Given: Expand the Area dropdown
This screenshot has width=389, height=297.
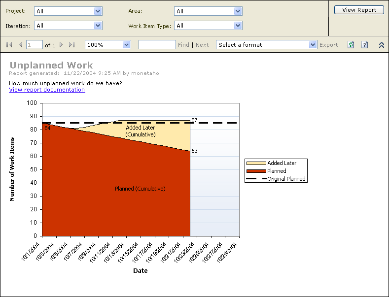Looking at the screenshot, I should point(238,11).
